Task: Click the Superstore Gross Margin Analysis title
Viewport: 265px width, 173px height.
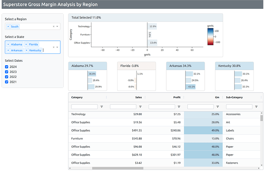Action: point(50,4)
